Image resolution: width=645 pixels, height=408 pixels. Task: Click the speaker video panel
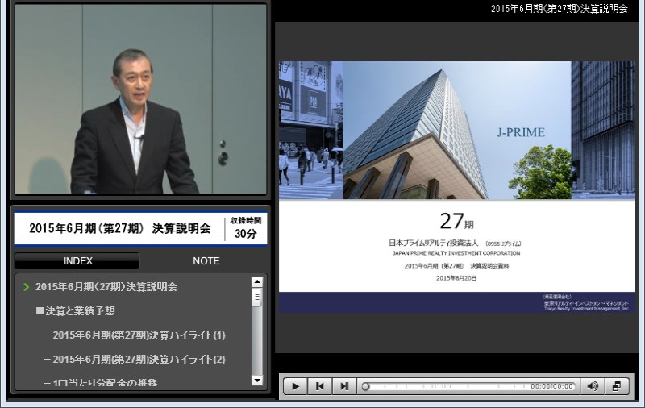point(140,99)
